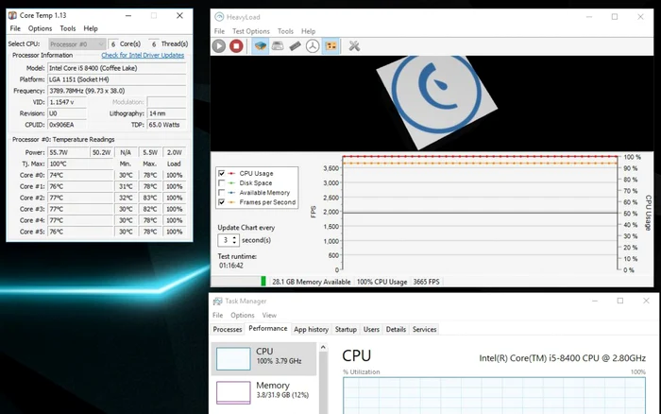Screen dimensions: 661x414
Task: Switch to the Startup tab
Action: click(346, 329)
